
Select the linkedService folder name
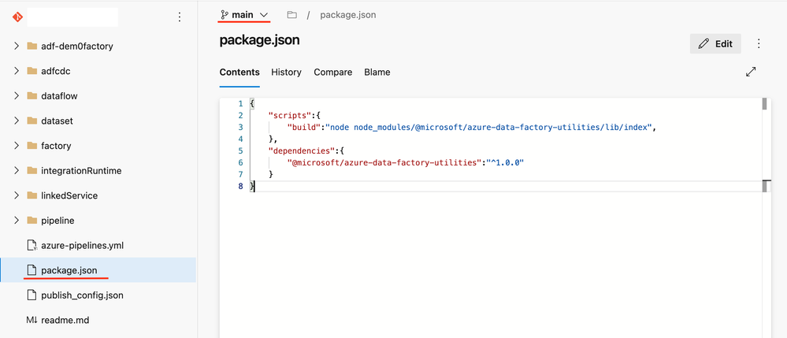[69, 195]
